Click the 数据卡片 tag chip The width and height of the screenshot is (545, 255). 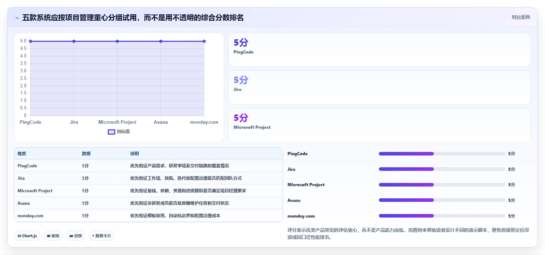[x=101, y=236]
